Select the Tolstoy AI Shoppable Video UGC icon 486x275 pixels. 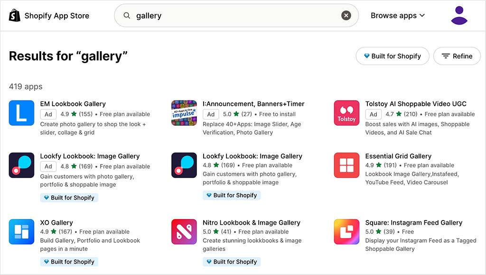pos(346,113)
